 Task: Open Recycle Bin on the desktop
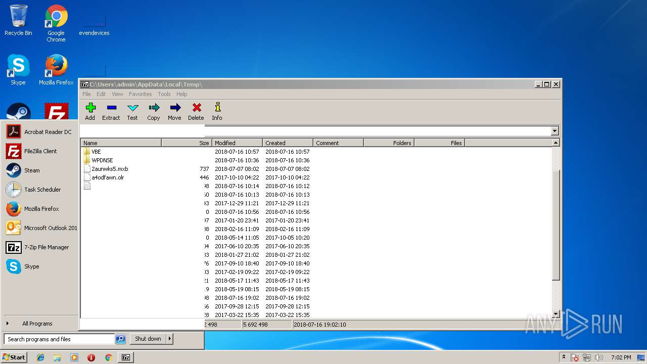click(18, 20)
